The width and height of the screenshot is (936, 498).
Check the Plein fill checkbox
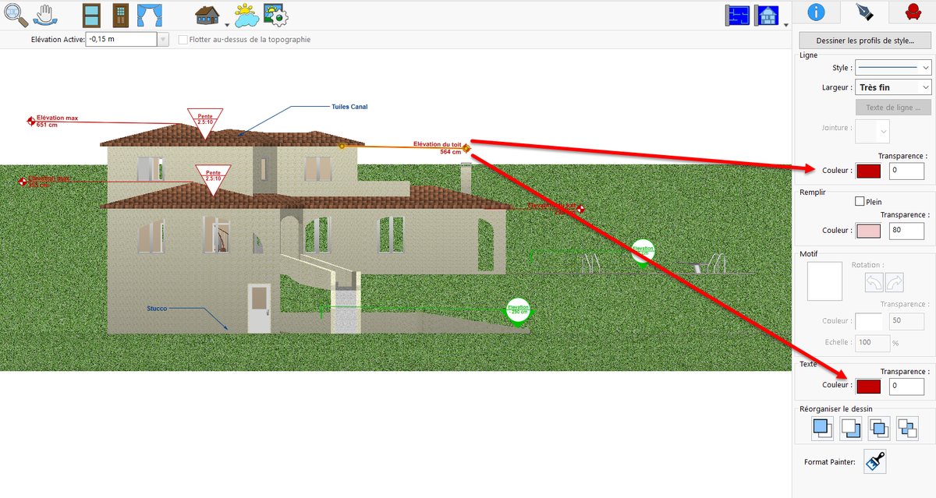860,202
